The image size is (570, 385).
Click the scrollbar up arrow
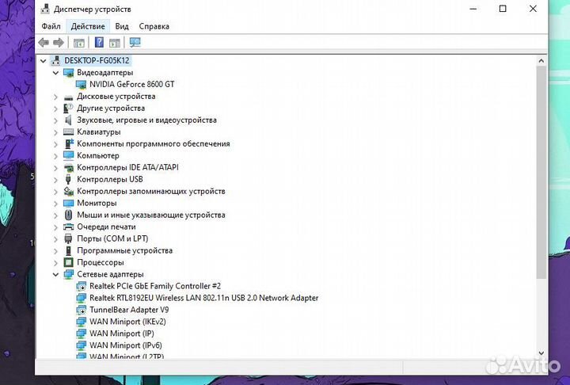[x=541, y=61]
